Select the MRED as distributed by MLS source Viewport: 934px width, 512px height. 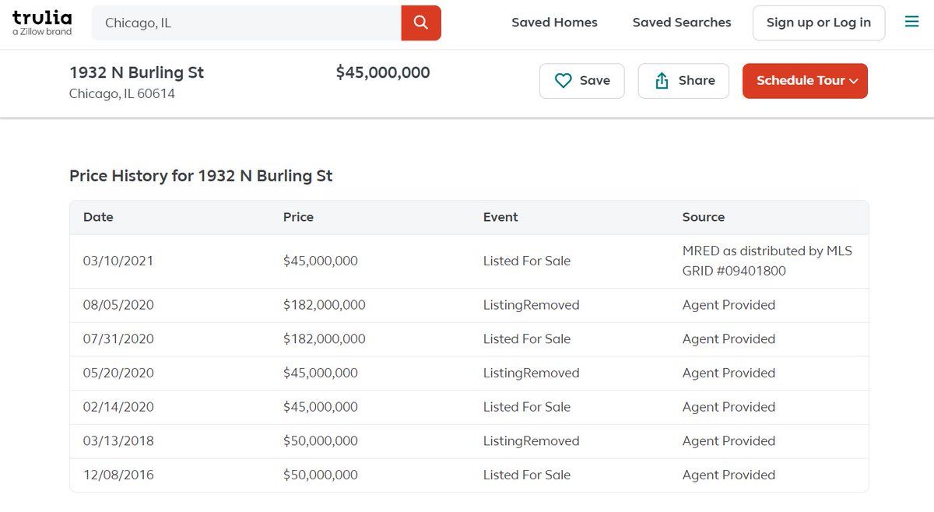click(767, 261)
